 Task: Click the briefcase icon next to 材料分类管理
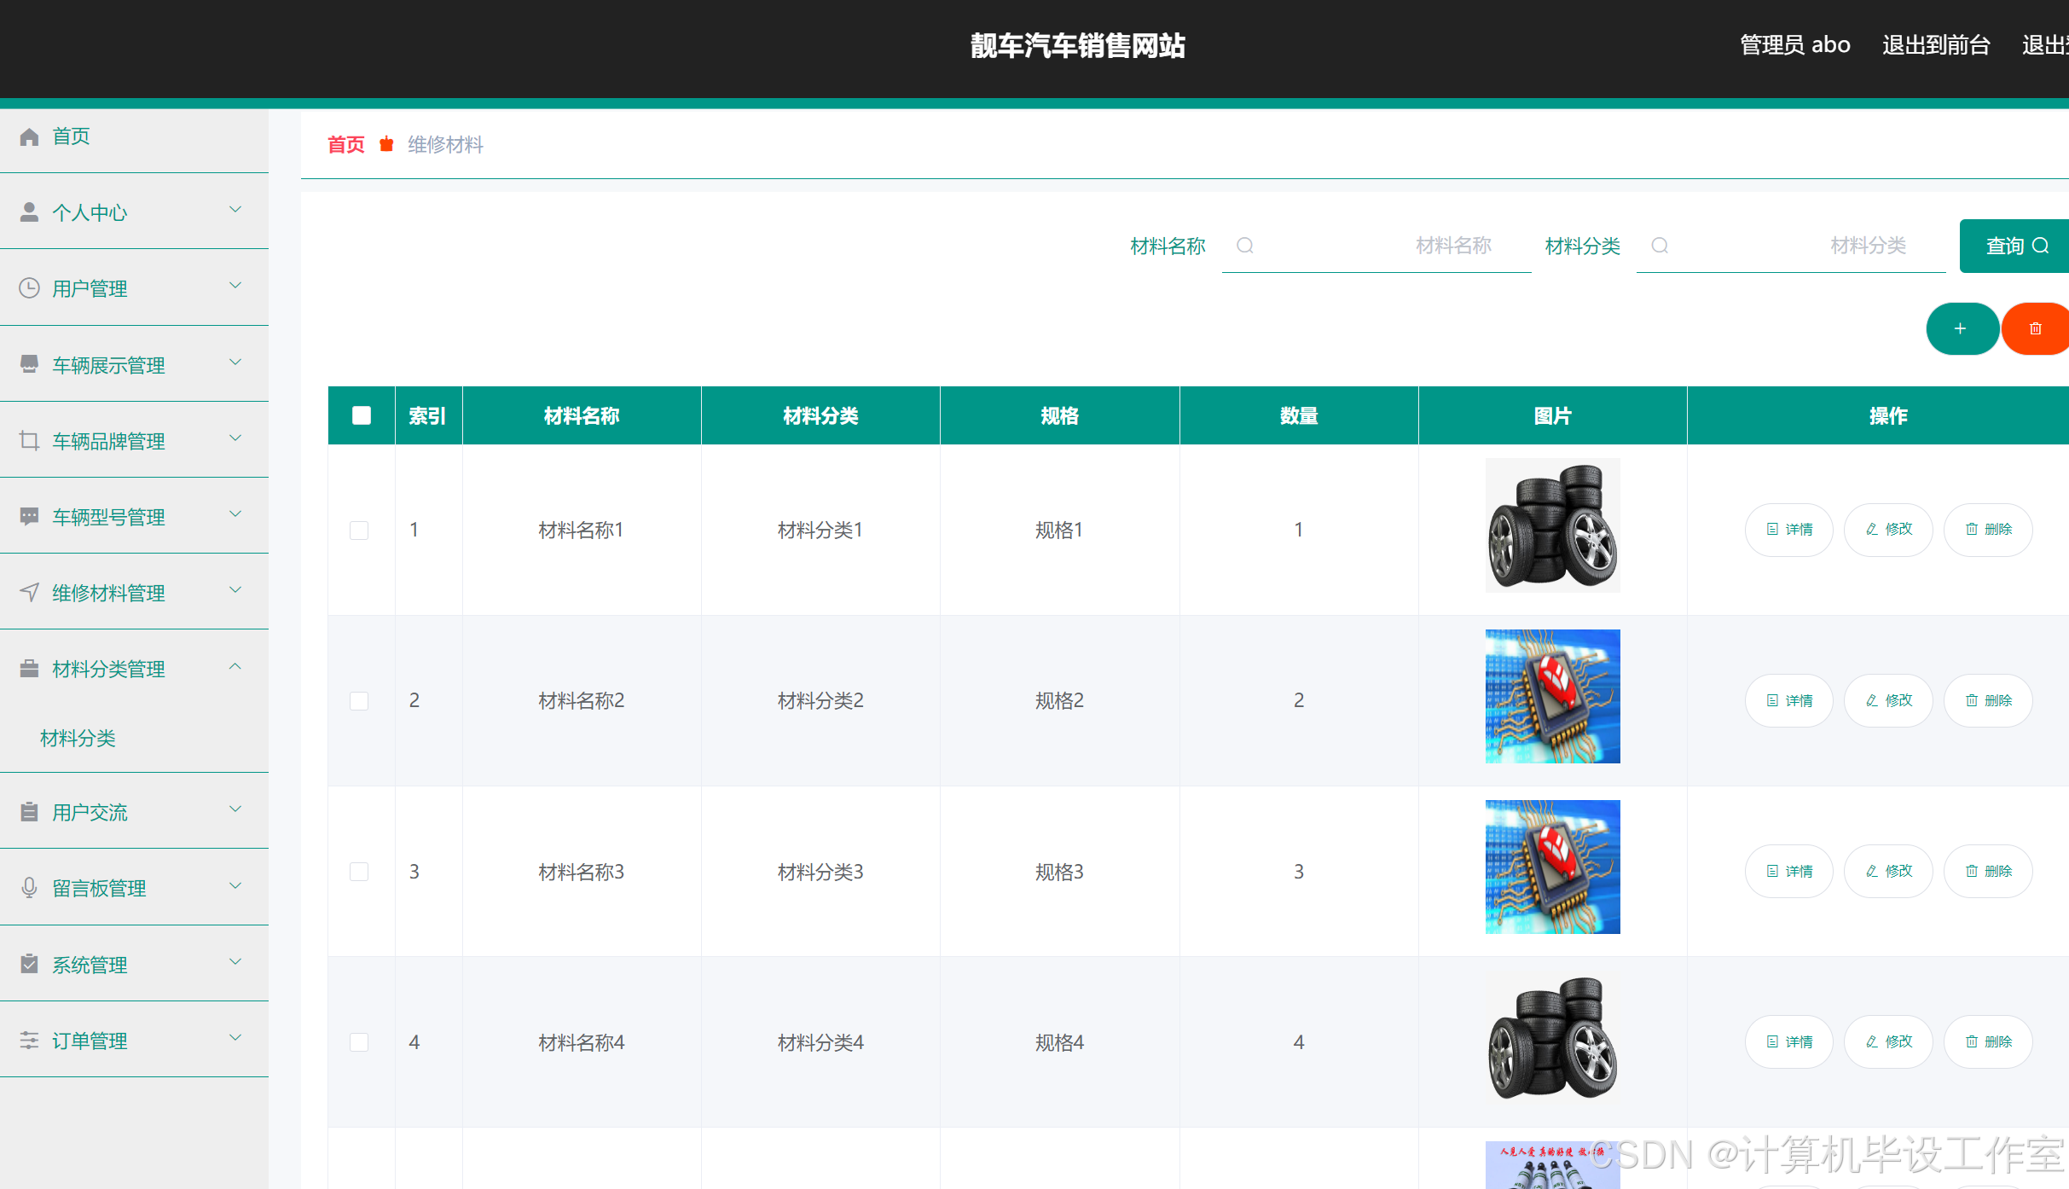click(x=29, y=669)
